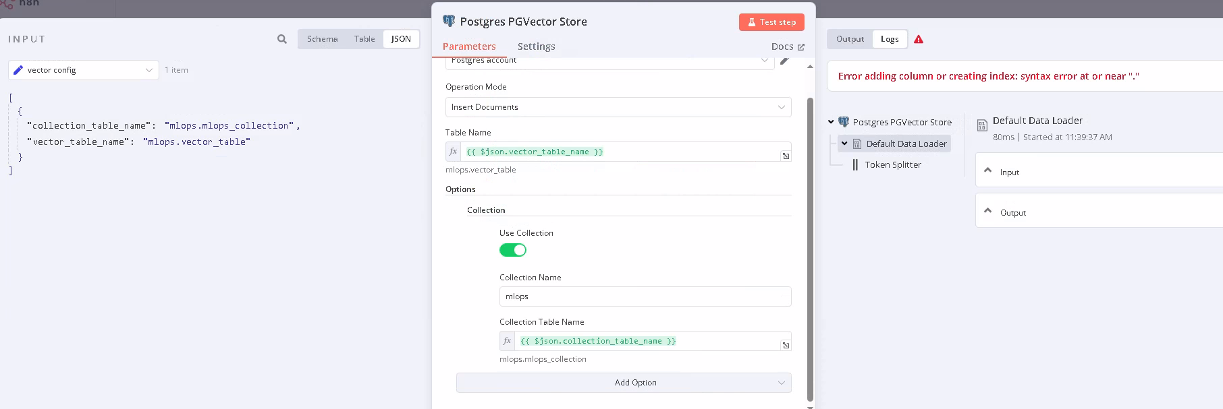This screenshot has height=409, width=1223.
Task: Switch to the Output tab
Action: pyautogui.click(x=850, y=39)
